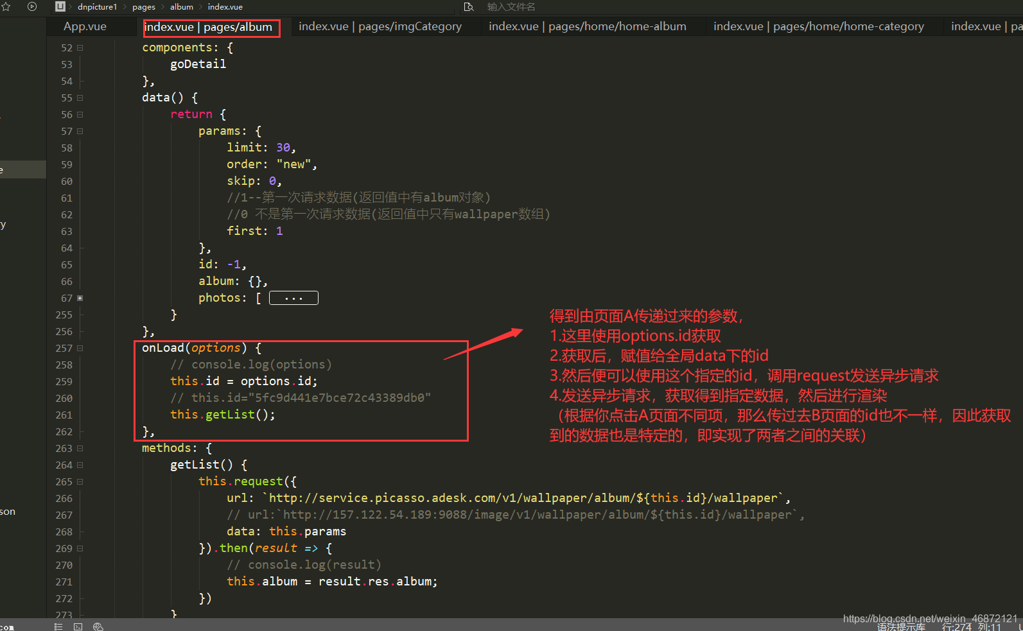The image size is (1023, 631).
Task: Click the cloud sync icon in status bar
Action: [x=98, y=627]
